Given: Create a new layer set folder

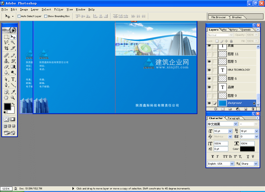Looking at the screenshot, I should tap(230, 109).
